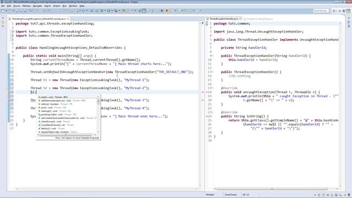Viewport: 352px width, 198px height.
Task: Click the Quick Access field
Action: 321,10
